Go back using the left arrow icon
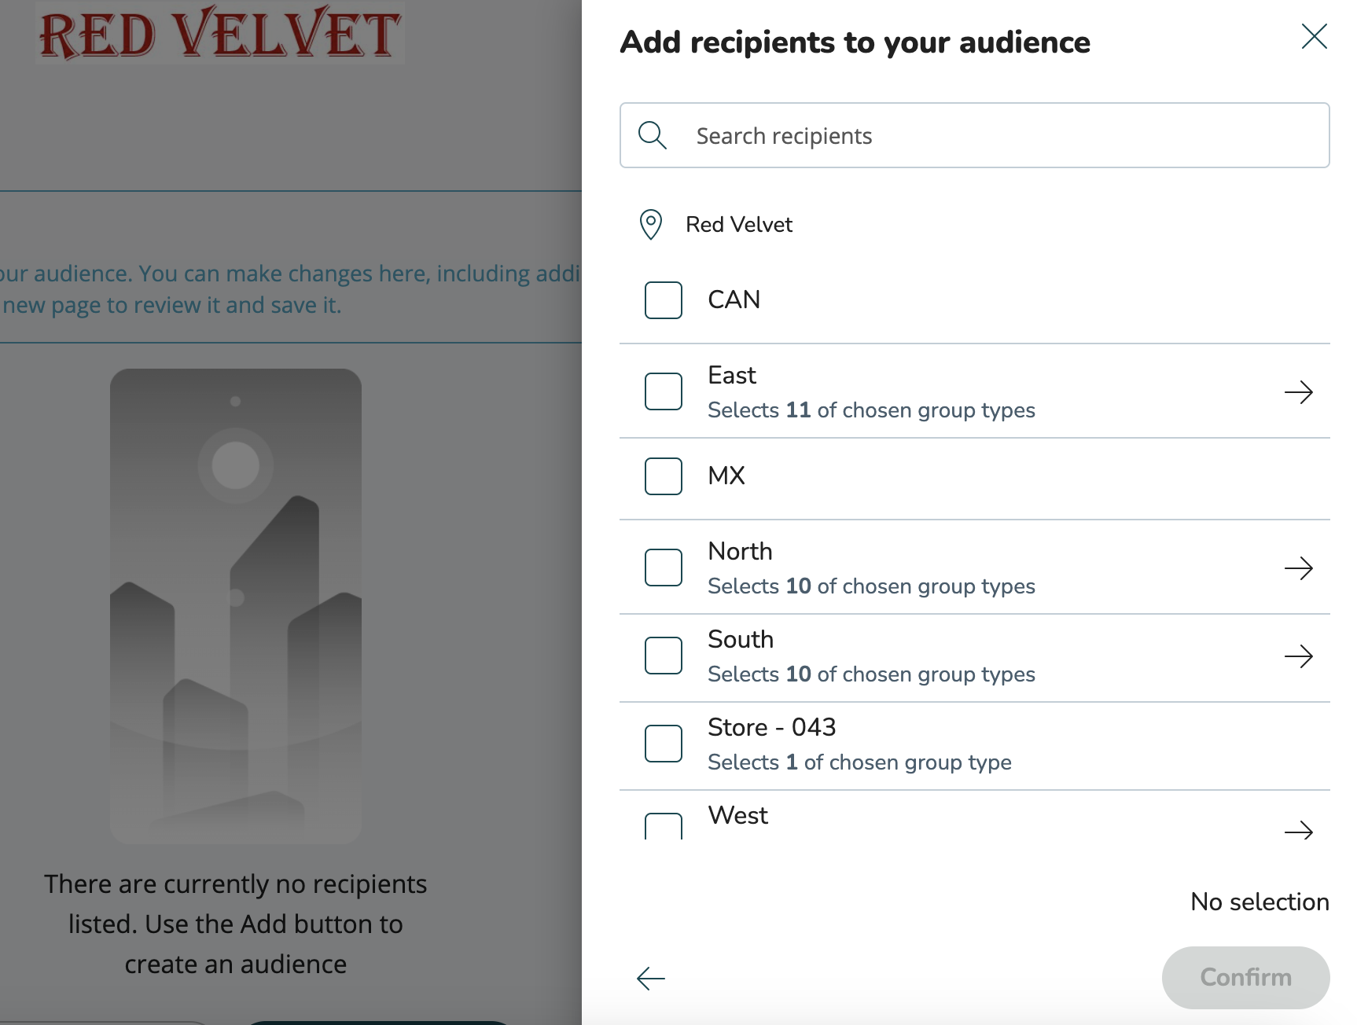This screenshot has width=1357, height=1025. coord(651,978)
